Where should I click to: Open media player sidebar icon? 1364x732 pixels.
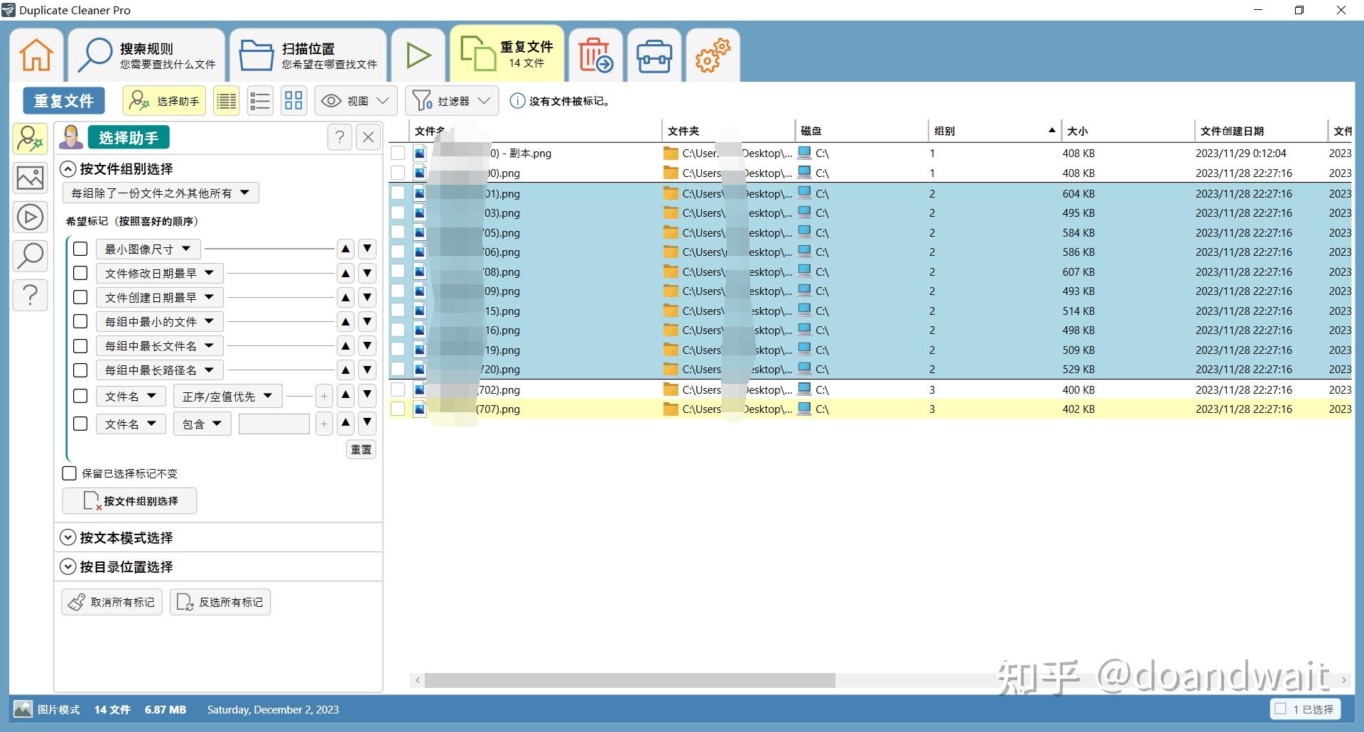(30, 217)
